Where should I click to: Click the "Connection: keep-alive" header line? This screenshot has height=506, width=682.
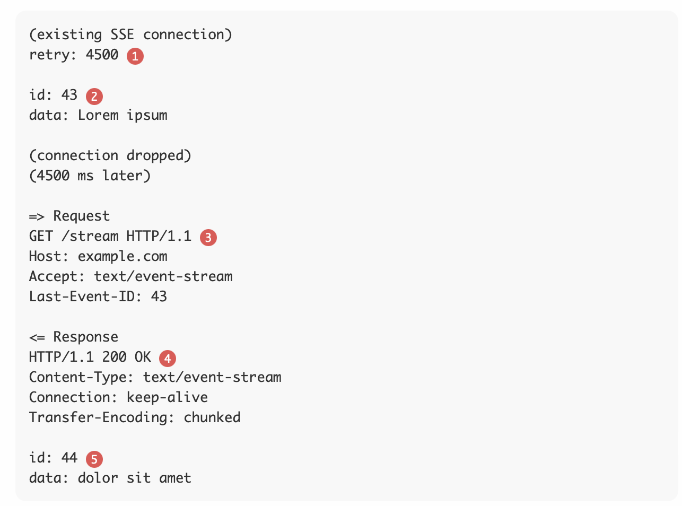[x=118, y=398]
